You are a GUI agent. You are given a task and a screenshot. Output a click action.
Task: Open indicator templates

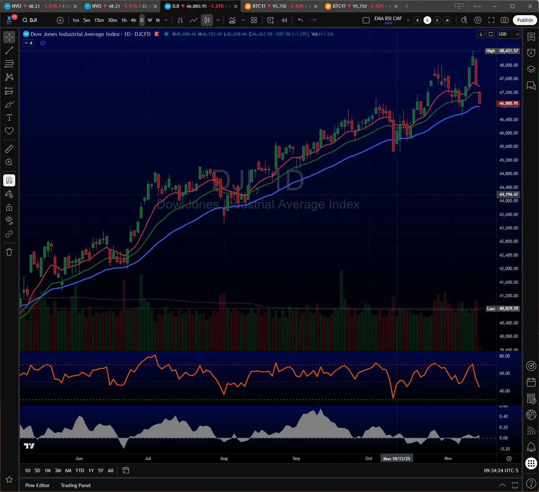pos(254,20)
